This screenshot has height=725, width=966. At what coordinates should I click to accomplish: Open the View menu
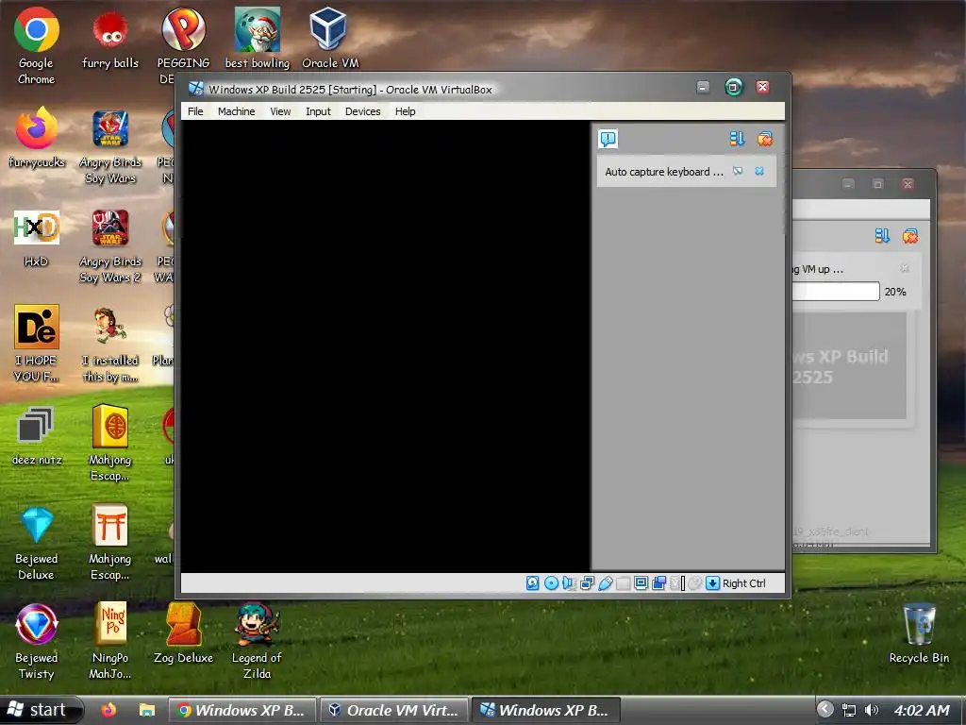point(280,111)
